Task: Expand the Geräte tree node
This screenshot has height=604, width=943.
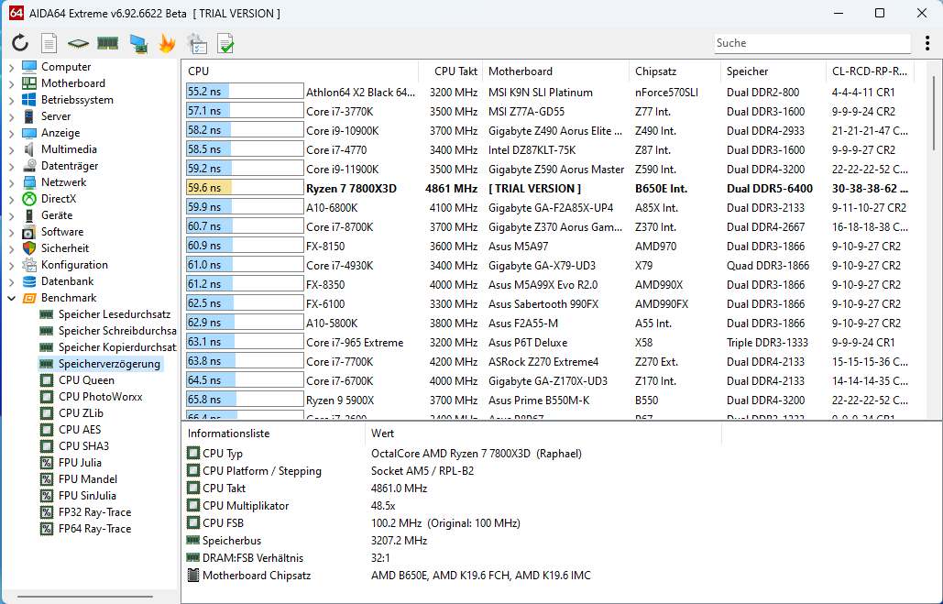Action: [x=11, y=215]
